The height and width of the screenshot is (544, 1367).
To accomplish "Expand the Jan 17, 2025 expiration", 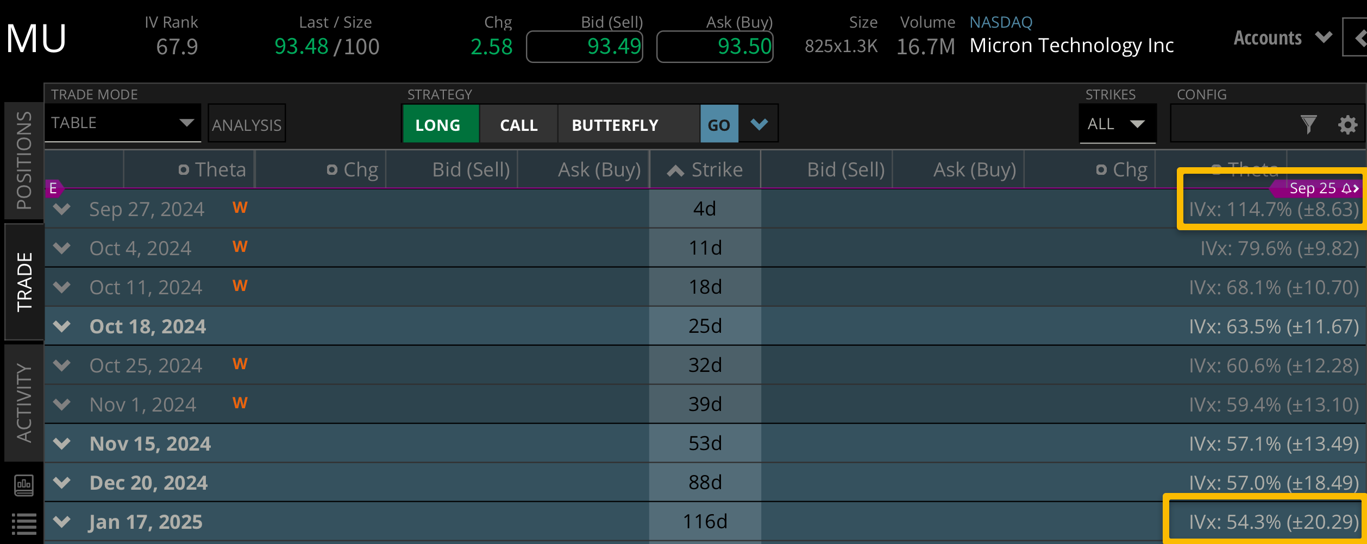I will pos(62,522).
